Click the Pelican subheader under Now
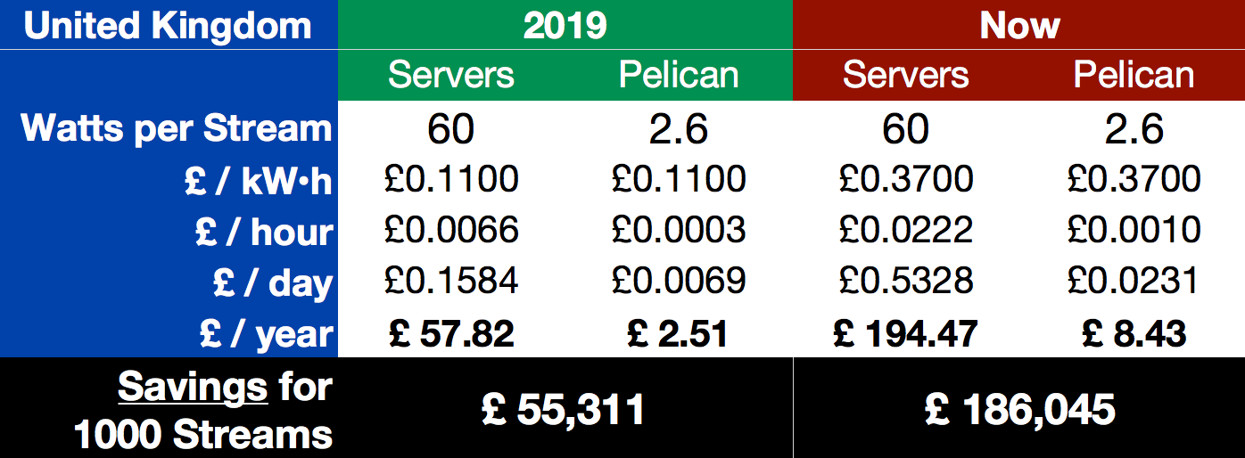This screenshot has width=1245, height=458. pyautogui.click(x=1134, y=75)
